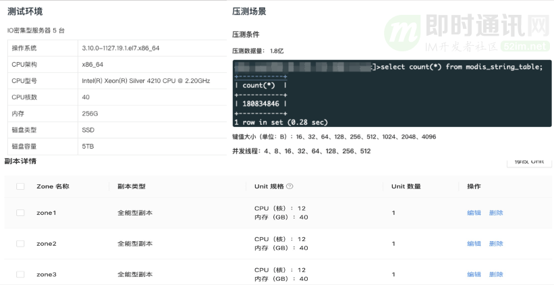Click the x86_64 CPU架构 value
Image resolution: width=554 pixels, height=285 pixels.
(92, 64)
